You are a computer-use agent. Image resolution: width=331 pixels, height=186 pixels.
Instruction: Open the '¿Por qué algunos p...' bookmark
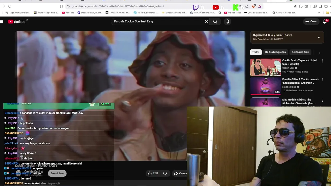pyautogui.click(x=256, y=13)
